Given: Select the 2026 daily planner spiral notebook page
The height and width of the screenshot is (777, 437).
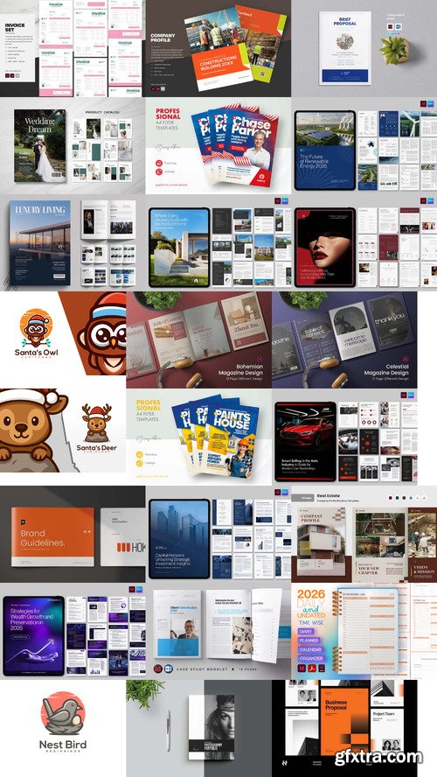Looking at the screenshot, I should pos(367,629).
